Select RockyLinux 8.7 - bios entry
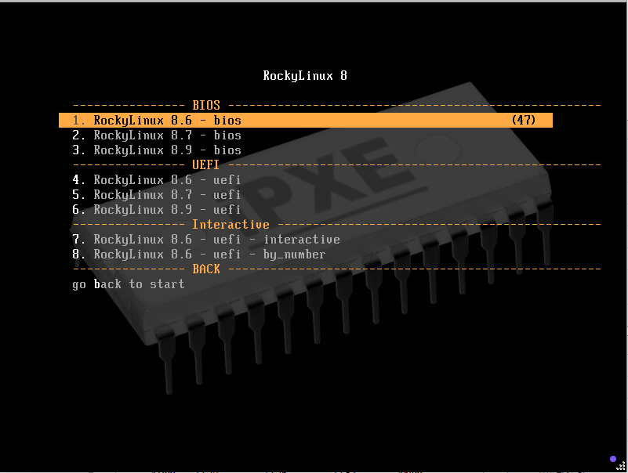The image size is (628, 473). 157,135
